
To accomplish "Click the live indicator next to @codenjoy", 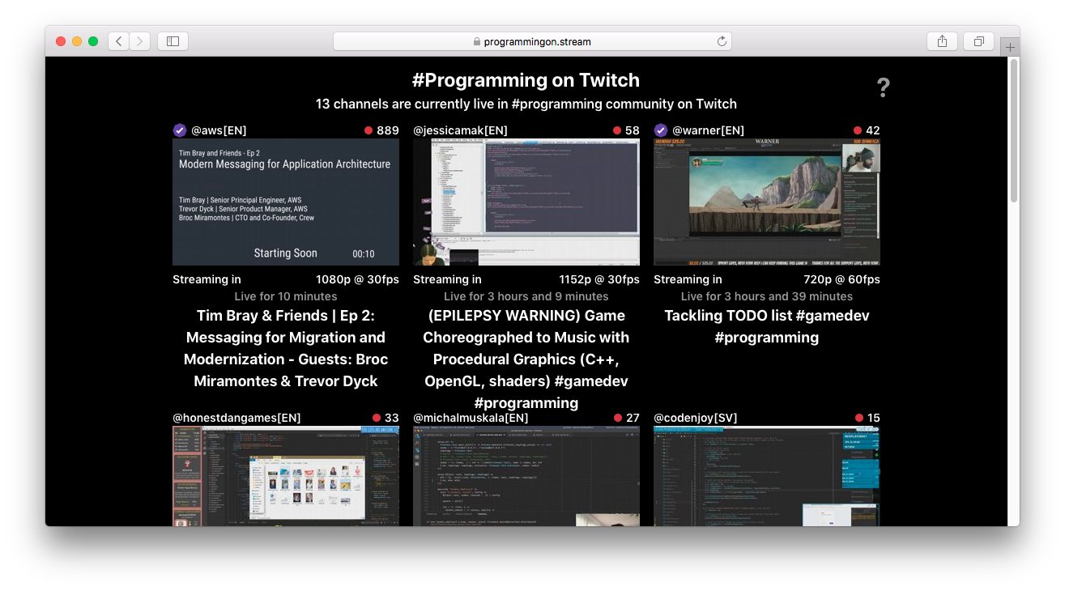I will [x=858, y=418].
